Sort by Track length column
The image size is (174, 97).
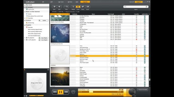[x=111, y=14]
